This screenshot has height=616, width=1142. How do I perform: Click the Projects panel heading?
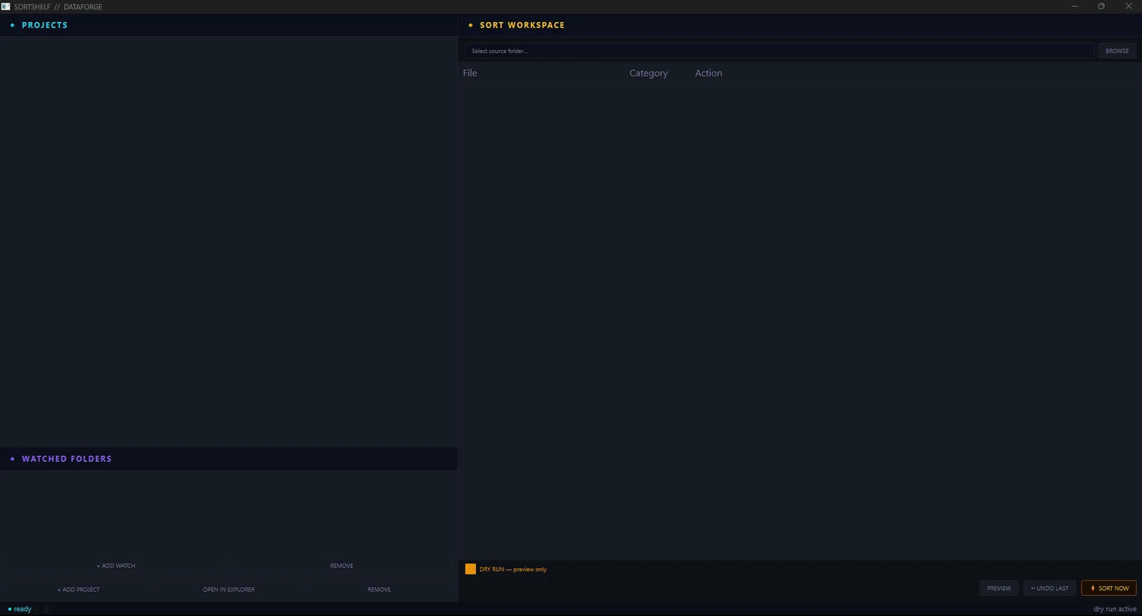(44, 25)
